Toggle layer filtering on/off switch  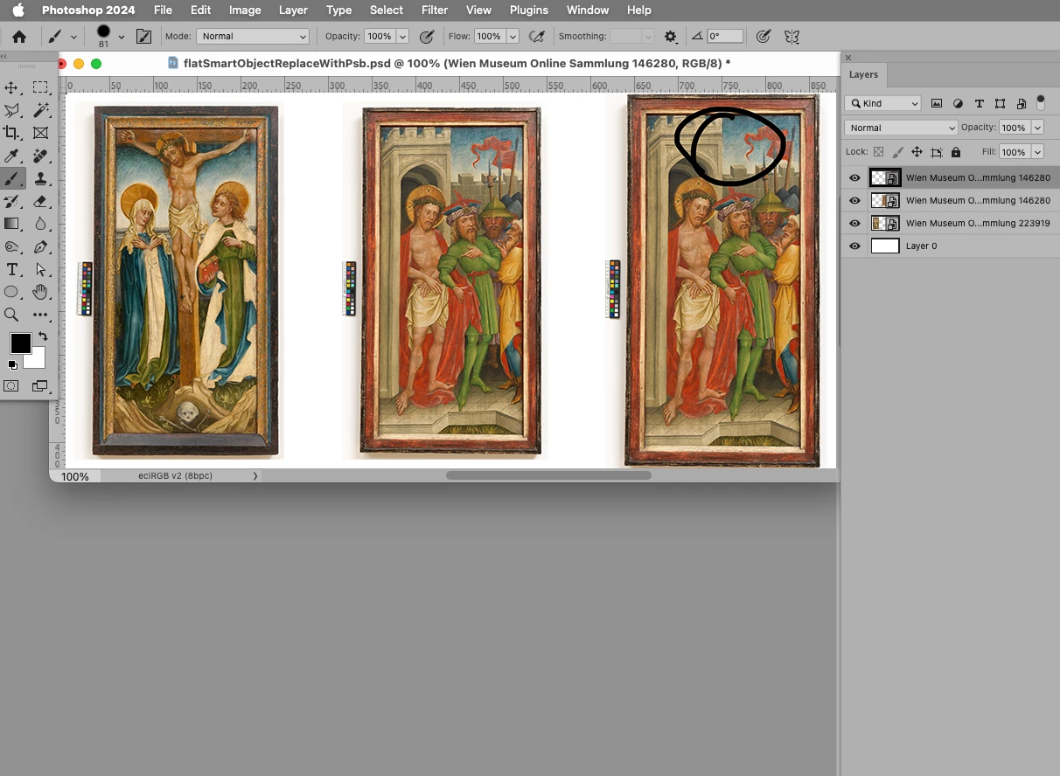point(1040,103)
